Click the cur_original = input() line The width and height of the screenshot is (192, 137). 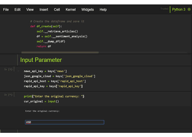pos(41,102)
